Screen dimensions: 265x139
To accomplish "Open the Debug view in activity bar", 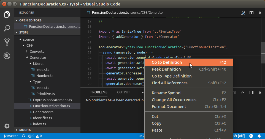I will point(7,56).
